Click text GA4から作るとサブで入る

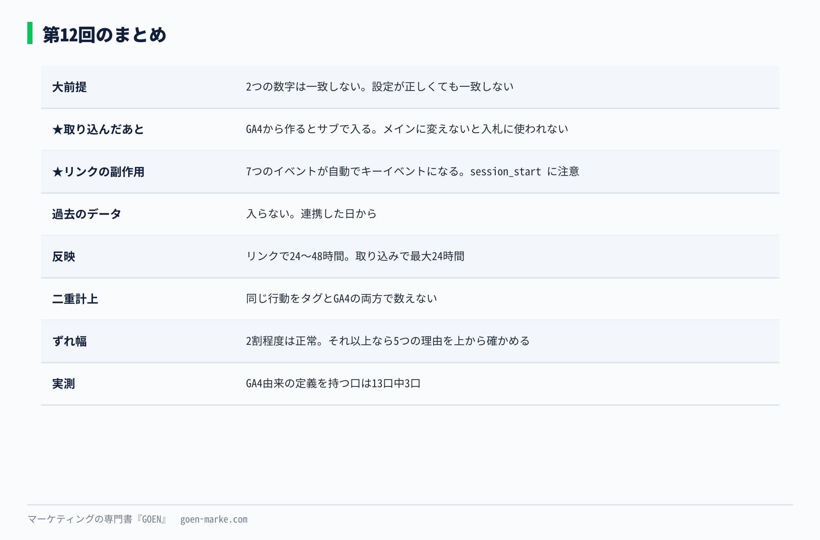pyautogui.click(x=309, y=129)
